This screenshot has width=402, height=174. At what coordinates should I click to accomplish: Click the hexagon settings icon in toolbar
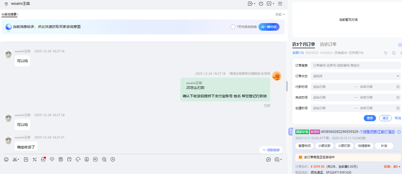click(x=113, y=159)
